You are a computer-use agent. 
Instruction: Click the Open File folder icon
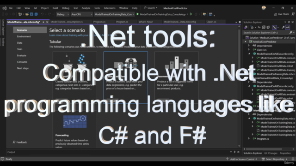27,14
